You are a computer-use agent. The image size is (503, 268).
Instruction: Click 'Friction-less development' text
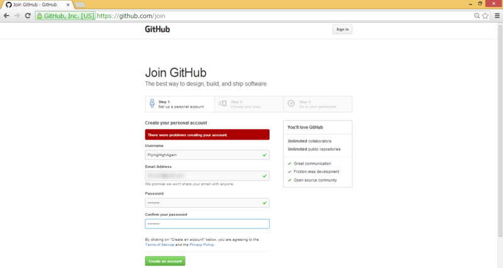click(x=316, y=172)
